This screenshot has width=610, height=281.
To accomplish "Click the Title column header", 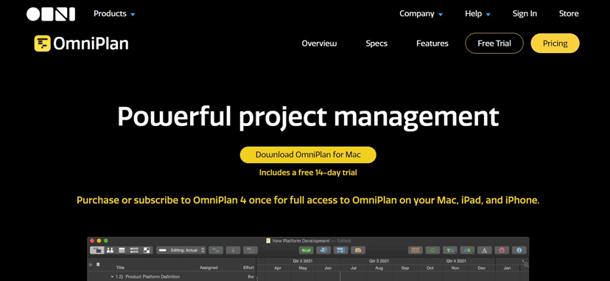I will (x=120, y=268).
